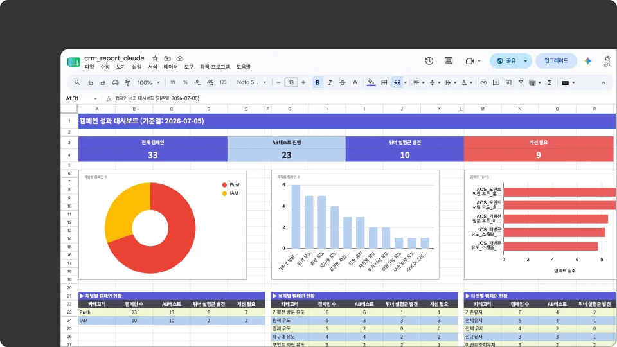Screen dimensions: 617x347
Task: Collapse the toolbar with the chevron
Action: click(x=604, y=83)
